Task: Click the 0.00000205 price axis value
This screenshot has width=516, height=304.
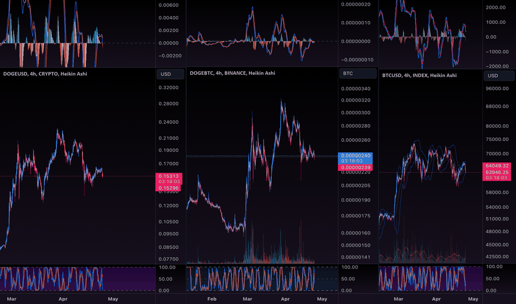Action: point(356,186)
